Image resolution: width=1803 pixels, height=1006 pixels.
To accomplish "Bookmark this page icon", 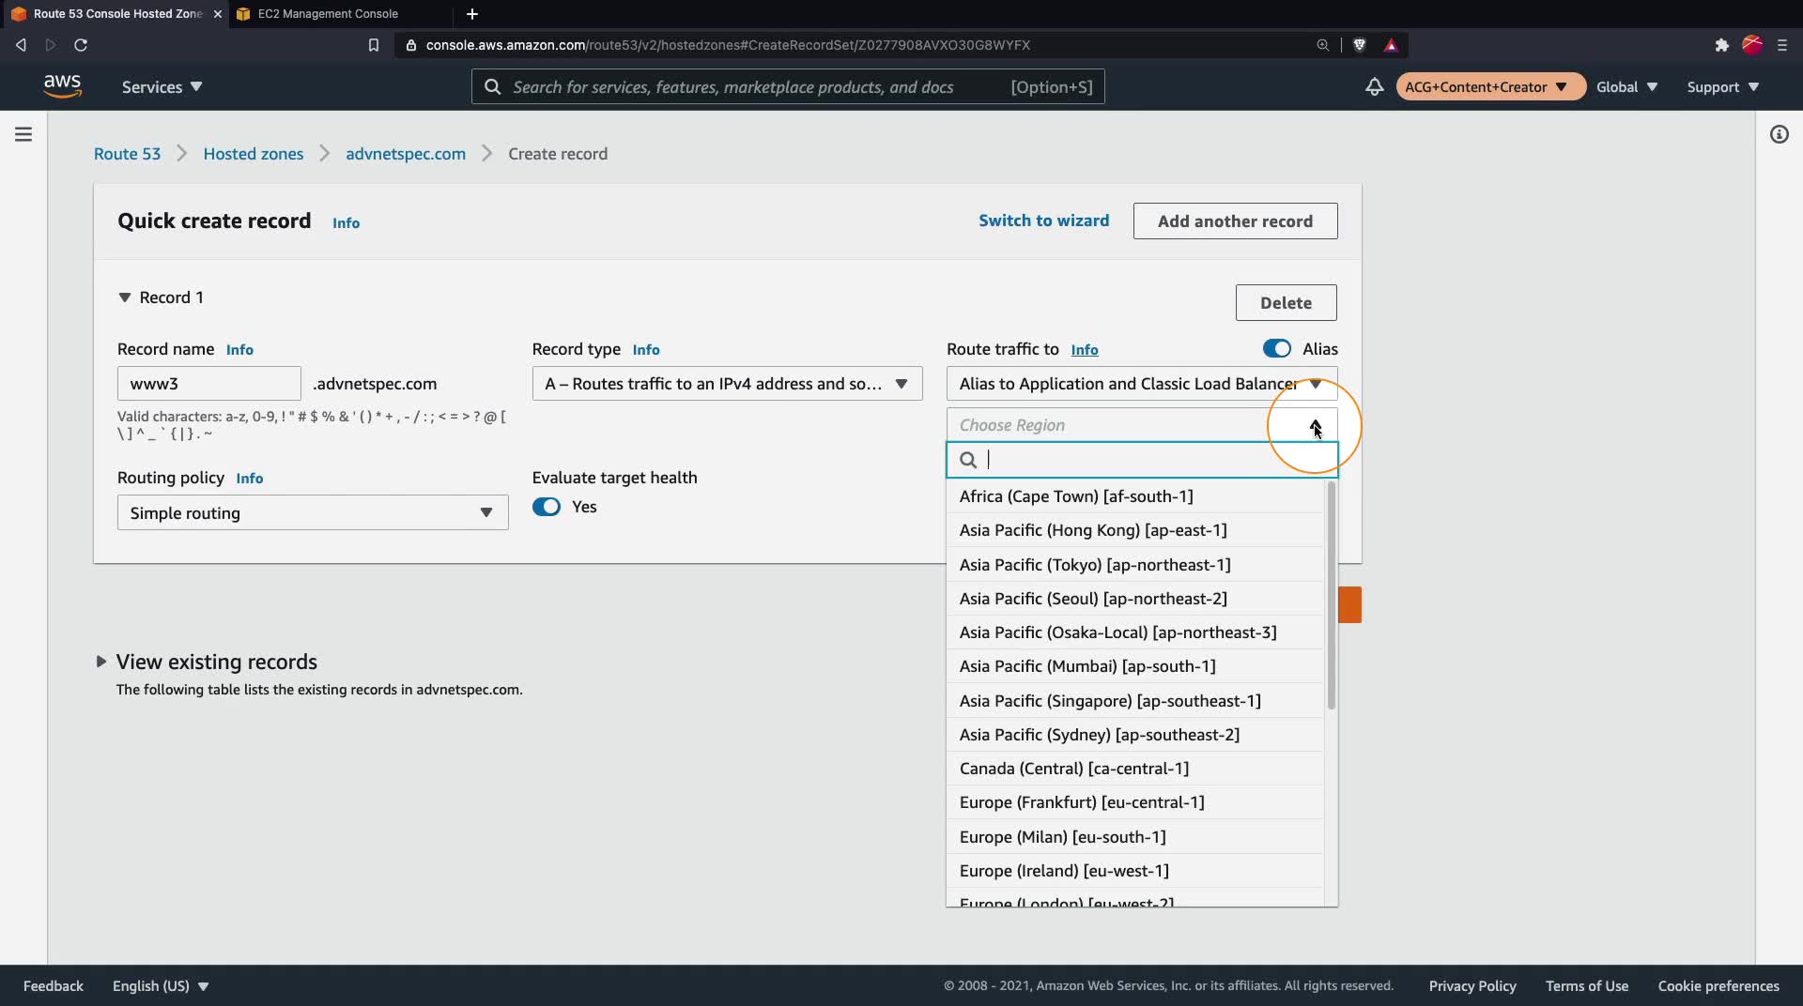I will click(373, 45).
